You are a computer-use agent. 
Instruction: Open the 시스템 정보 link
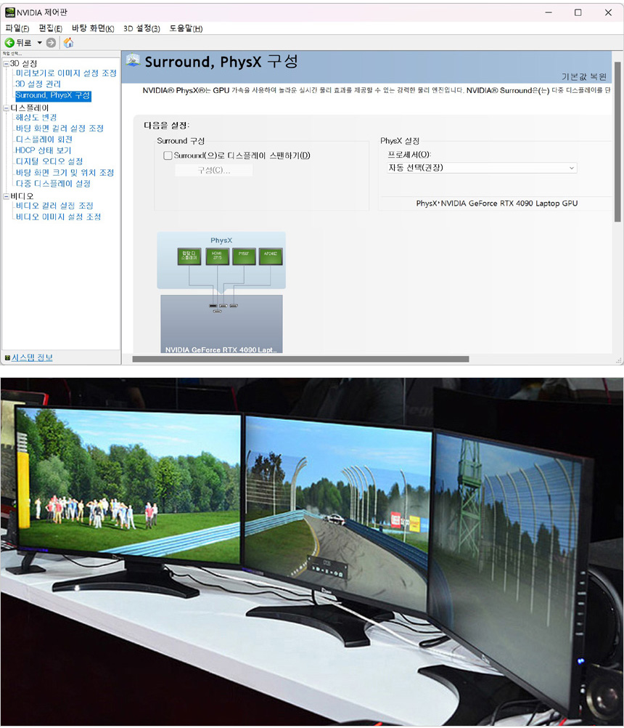[x=32, y=357]
